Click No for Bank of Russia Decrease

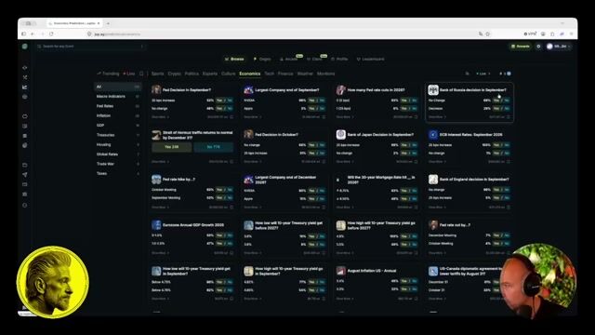tap(507, 109)
